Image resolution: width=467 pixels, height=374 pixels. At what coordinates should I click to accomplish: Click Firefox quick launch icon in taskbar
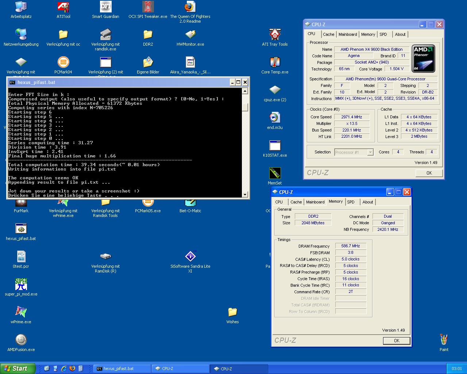(x=72, y=369)
